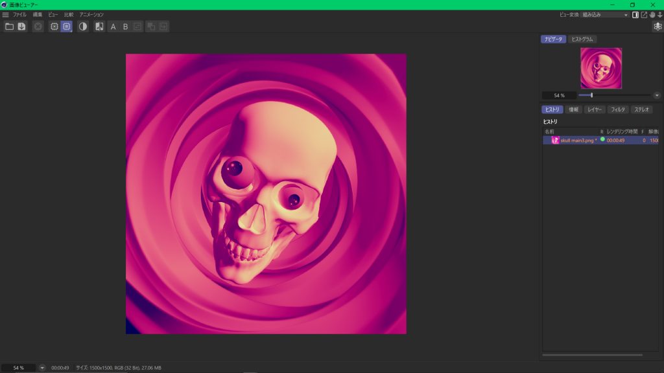
Task: Click the rendered skull image
Action: 266,194
